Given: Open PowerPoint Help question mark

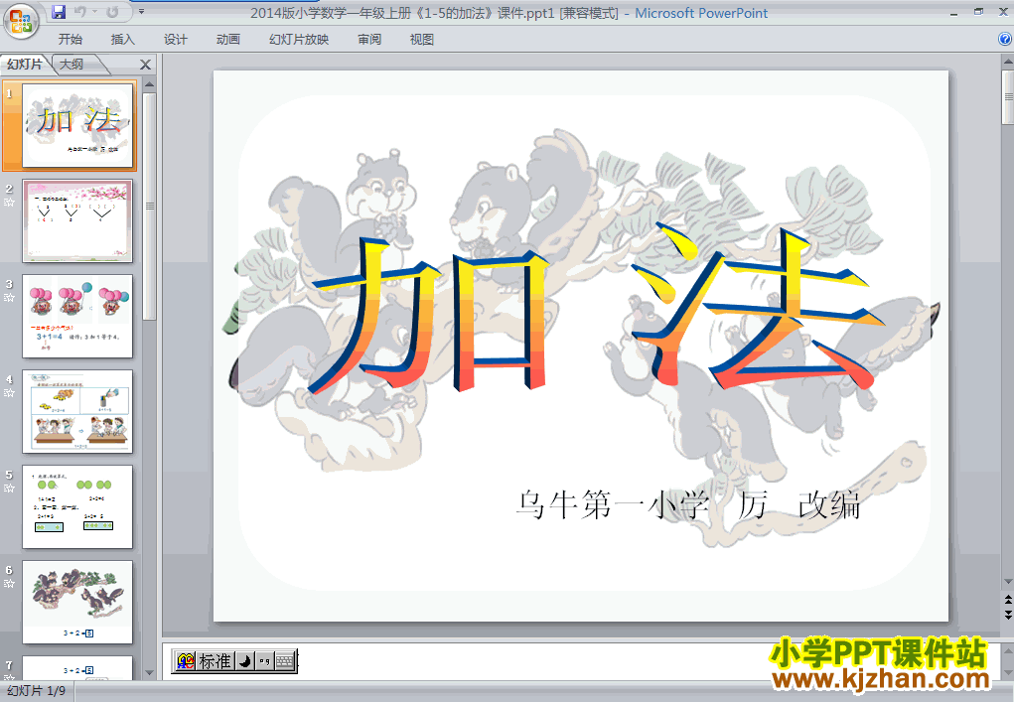Looking at the screenshot, I should [1005, 39].
